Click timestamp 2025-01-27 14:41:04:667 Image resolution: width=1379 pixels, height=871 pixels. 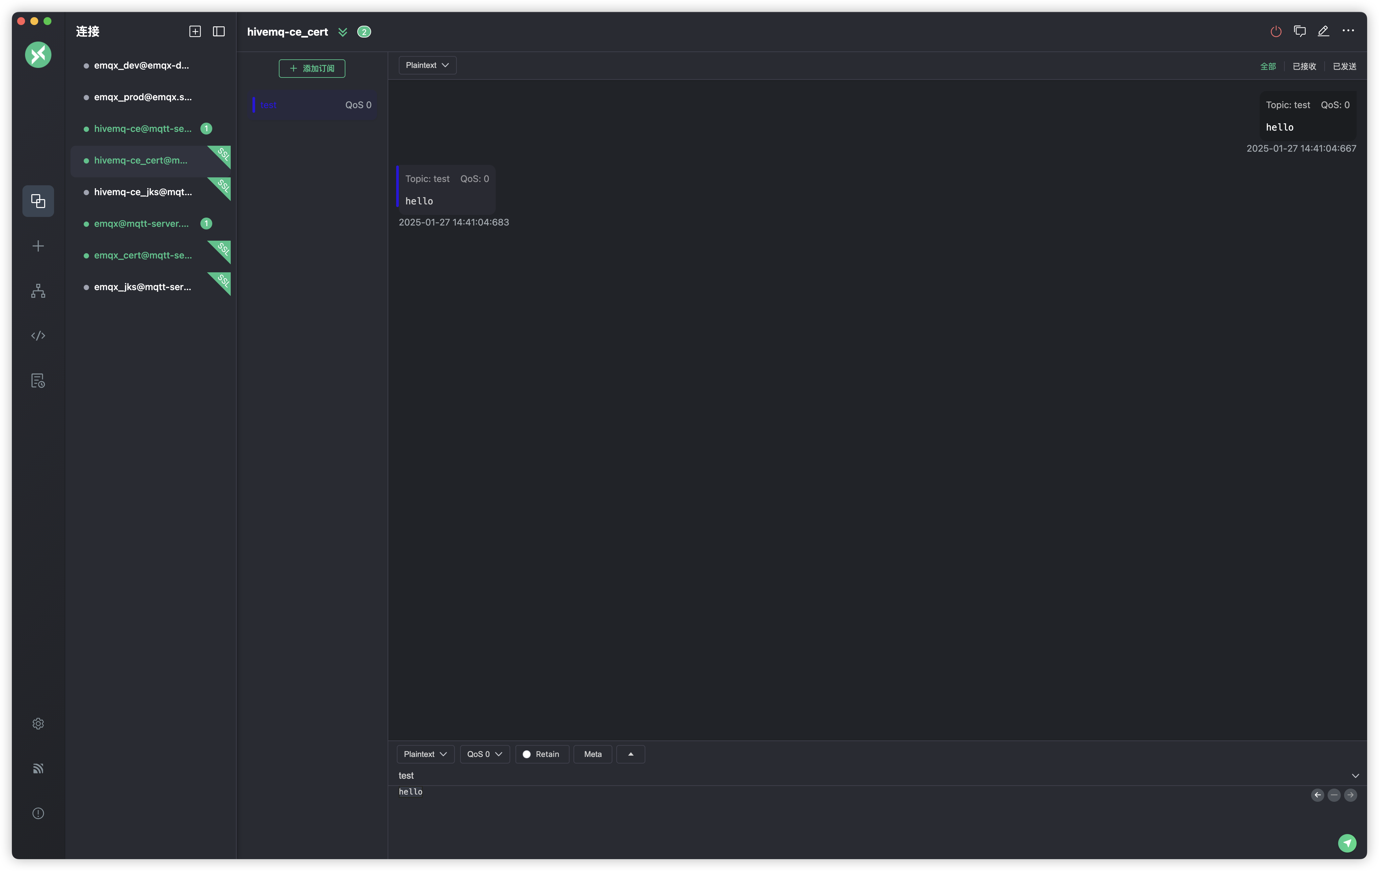pos(1301,148)
